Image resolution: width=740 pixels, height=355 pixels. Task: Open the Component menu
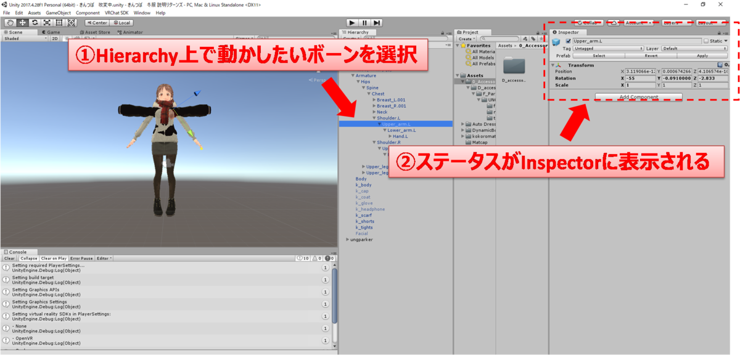(88, 12)
